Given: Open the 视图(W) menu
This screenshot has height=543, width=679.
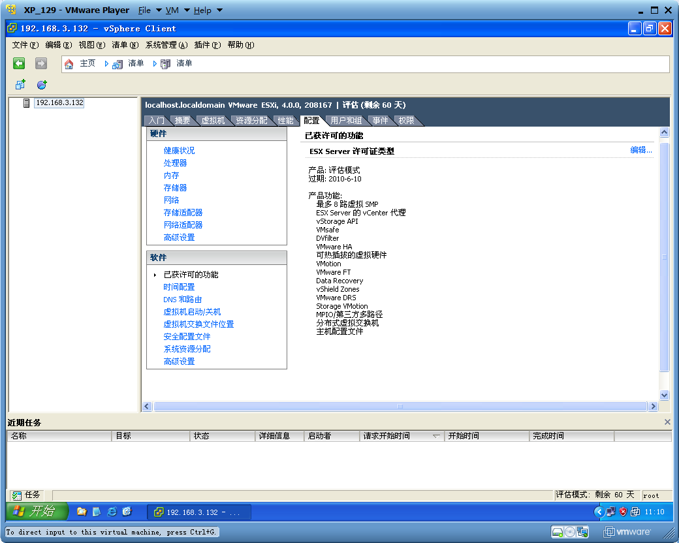Looking at the screenshot, I should tap(92, 44).
